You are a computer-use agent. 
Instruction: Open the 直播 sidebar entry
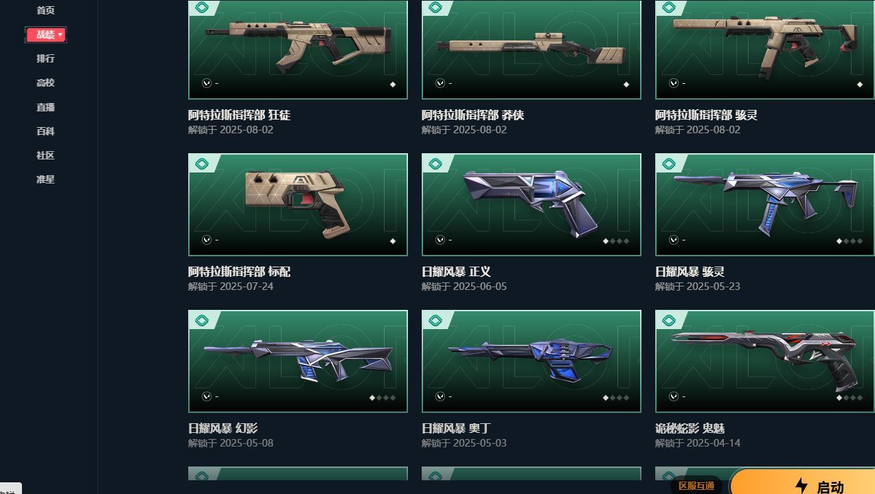45,107
